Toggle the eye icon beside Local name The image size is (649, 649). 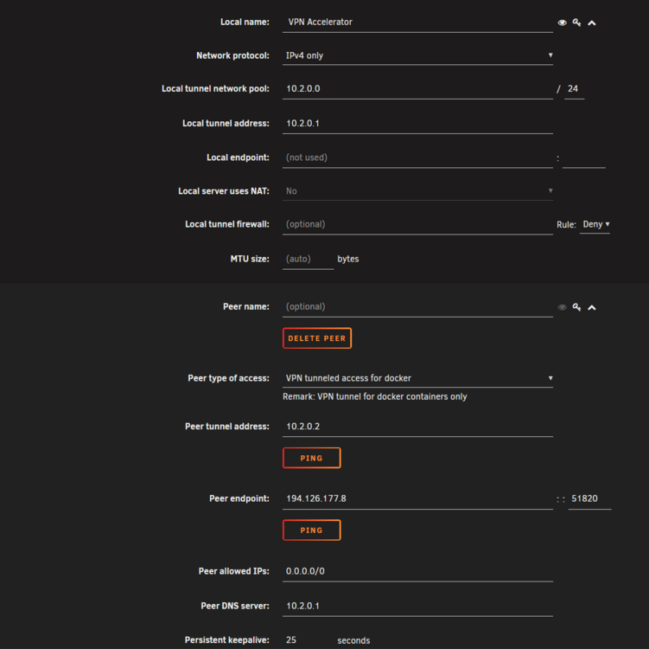coord(562,22)
